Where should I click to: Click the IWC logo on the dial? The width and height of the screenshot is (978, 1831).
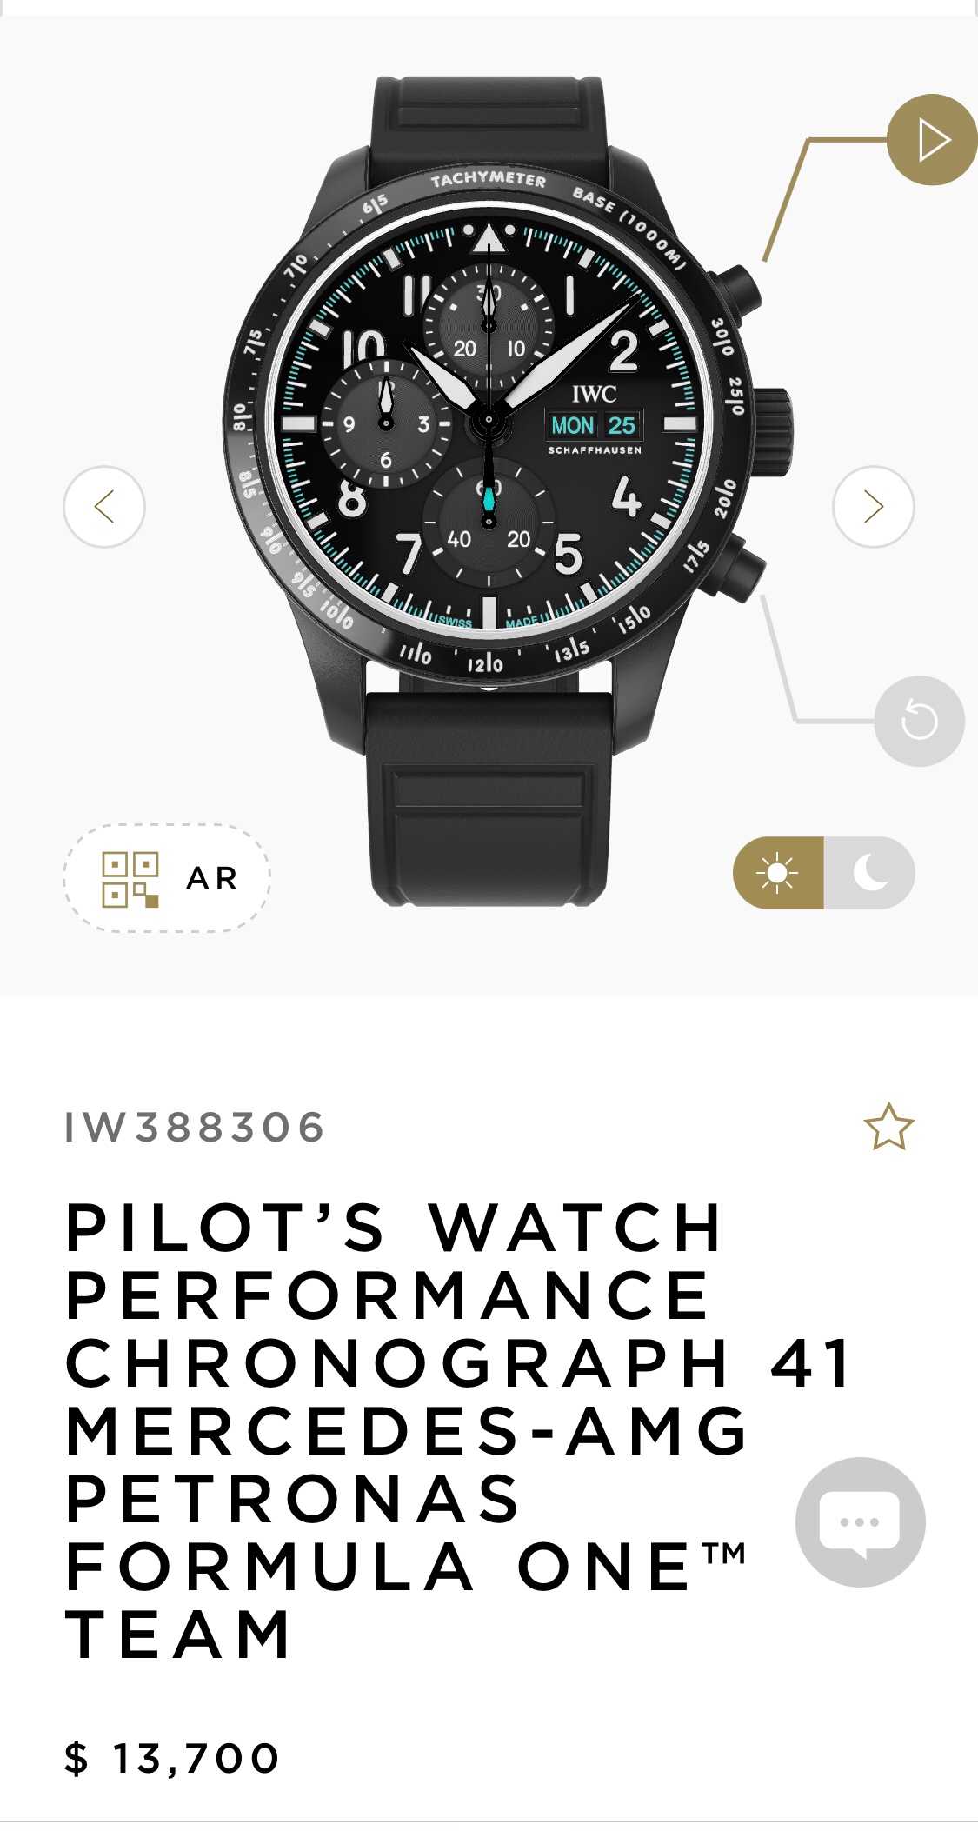(x=595, y=394)
